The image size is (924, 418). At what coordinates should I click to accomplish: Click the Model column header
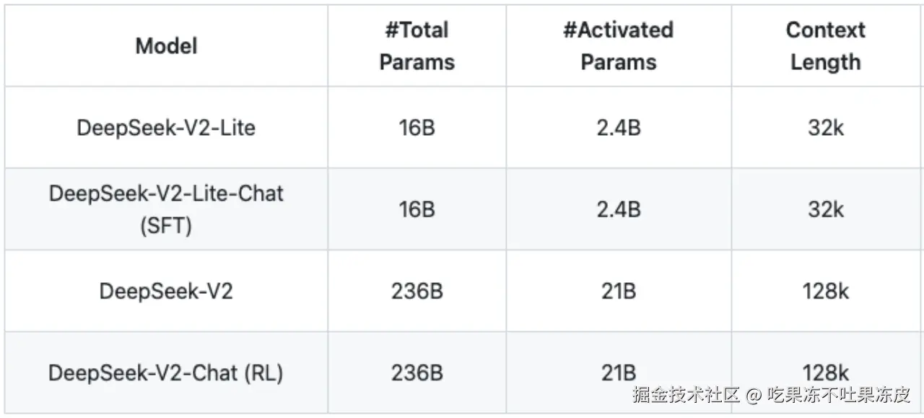pos(166,46)
